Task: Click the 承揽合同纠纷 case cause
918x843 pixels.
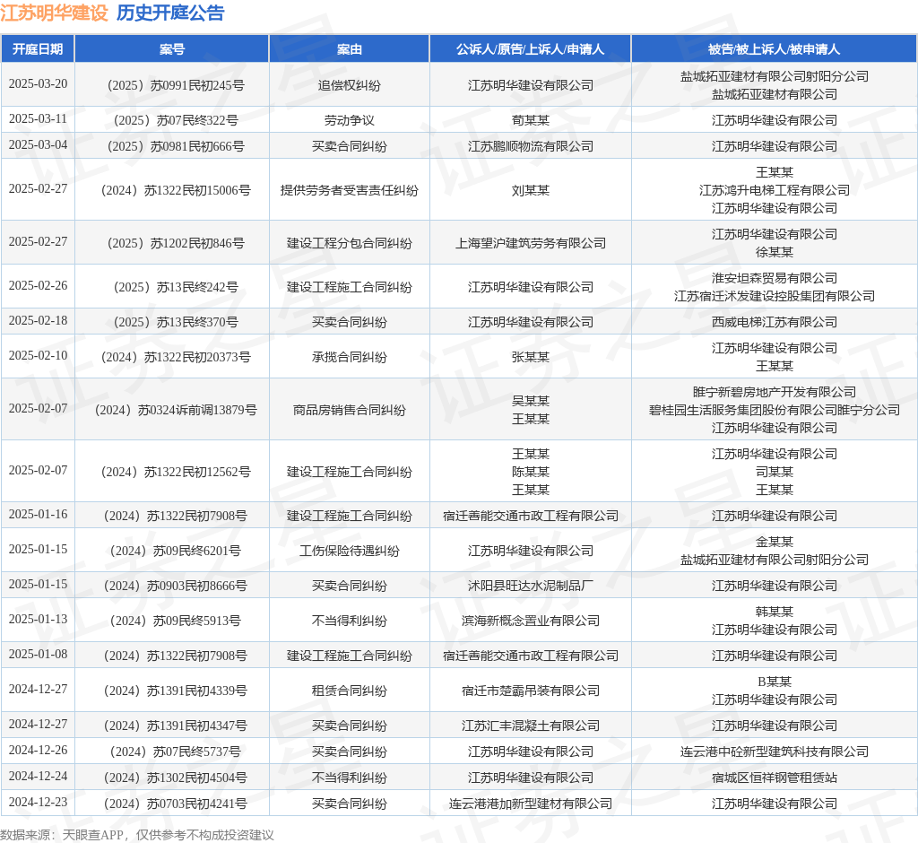Action: tap(350, 357)
